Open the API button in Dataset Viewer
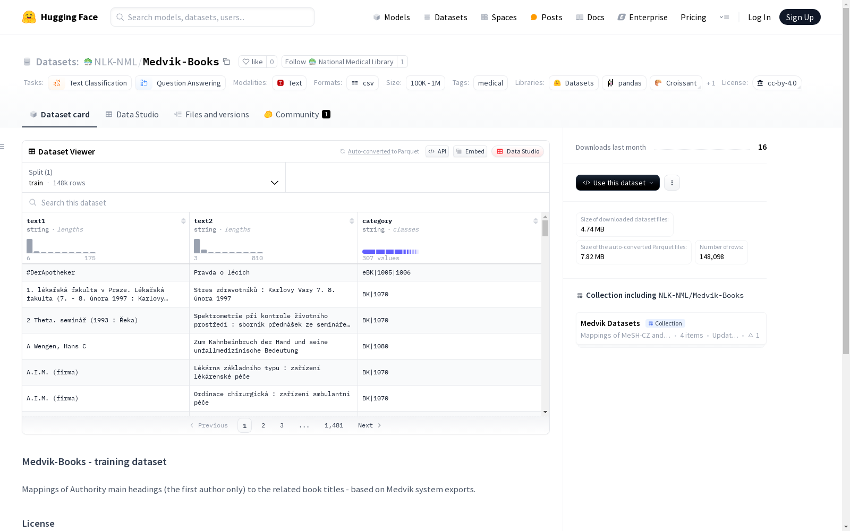The width and height of the screenshot is (850, 531). click(437, 151)
